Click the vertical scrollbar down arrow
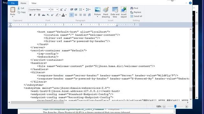Viewport: 204px width, 114px height. coord(191,99)
